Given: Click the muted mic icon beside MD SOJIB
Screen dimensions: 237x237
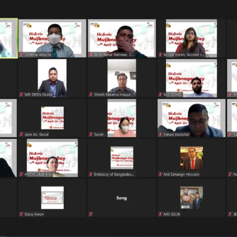Looking at the screenshot, I should 160,214.
